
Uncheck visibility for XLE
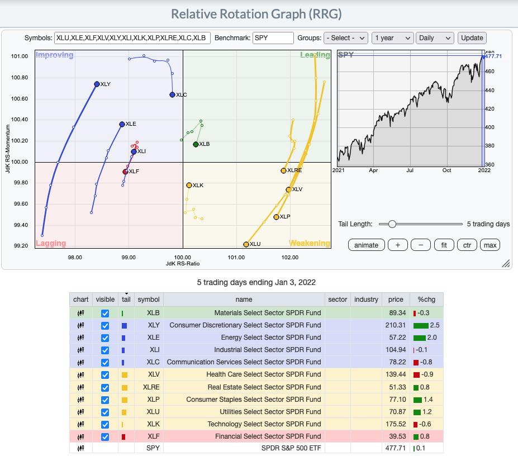105,338
